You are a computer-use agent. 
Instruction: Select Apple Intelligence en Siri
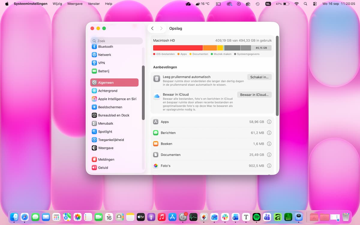click(x=114, y=99)
